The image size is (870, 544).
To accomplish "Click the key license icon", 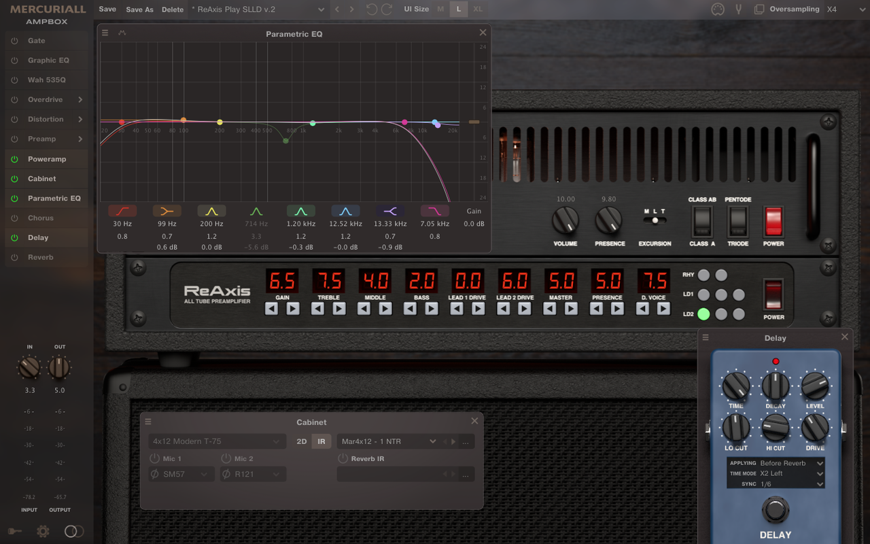I will 15,532.
